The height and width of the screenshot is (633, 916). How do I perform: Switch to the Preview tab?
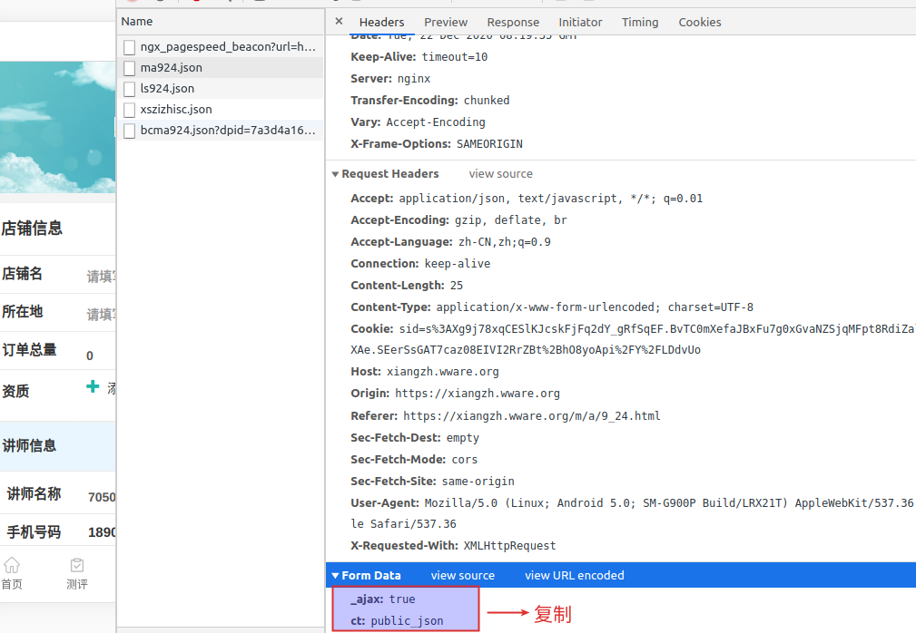(446, 22)
